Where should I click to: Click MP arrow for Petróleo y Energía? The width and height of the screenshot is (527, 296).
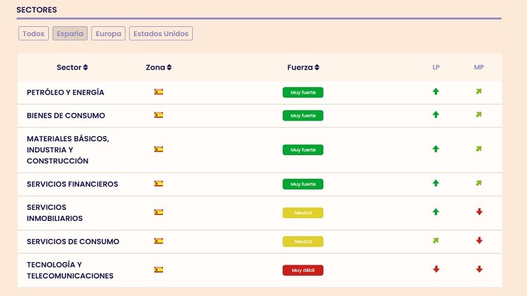click(479, 92)
